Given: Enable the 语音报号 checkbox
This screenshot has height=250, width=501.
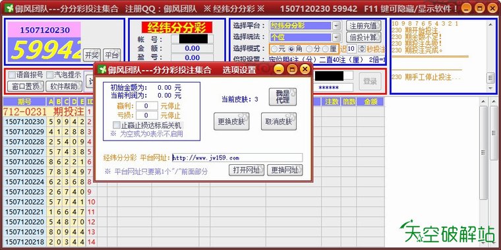Looking at the screenshot, I should (x=12, y=75).
